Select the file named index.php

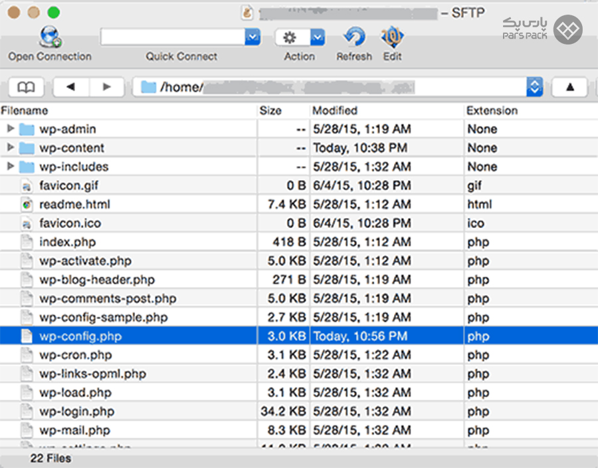click(x=68, y=242)
